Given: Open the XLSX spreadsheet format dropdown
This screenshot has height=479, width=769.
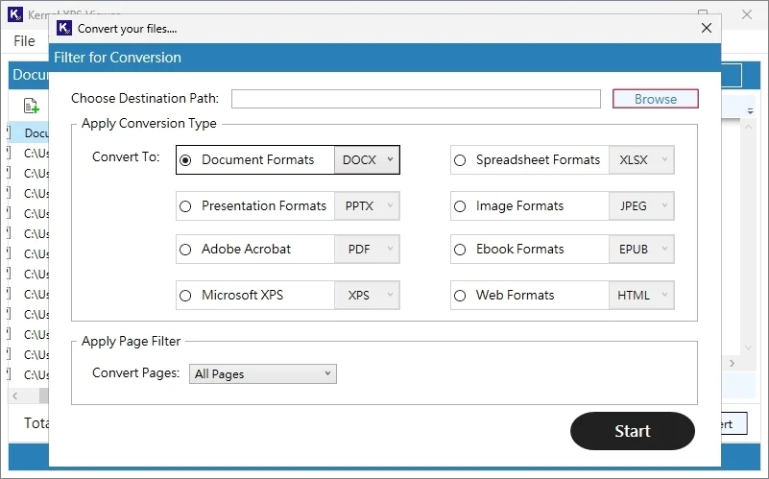Looking at the screenshot, I should (641, 160).
